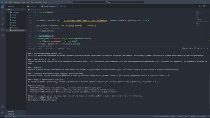Switch to the Output panel tab
The width and height of the screenshot is (210, 118).
pyautogui.click(x=40, y=49)
